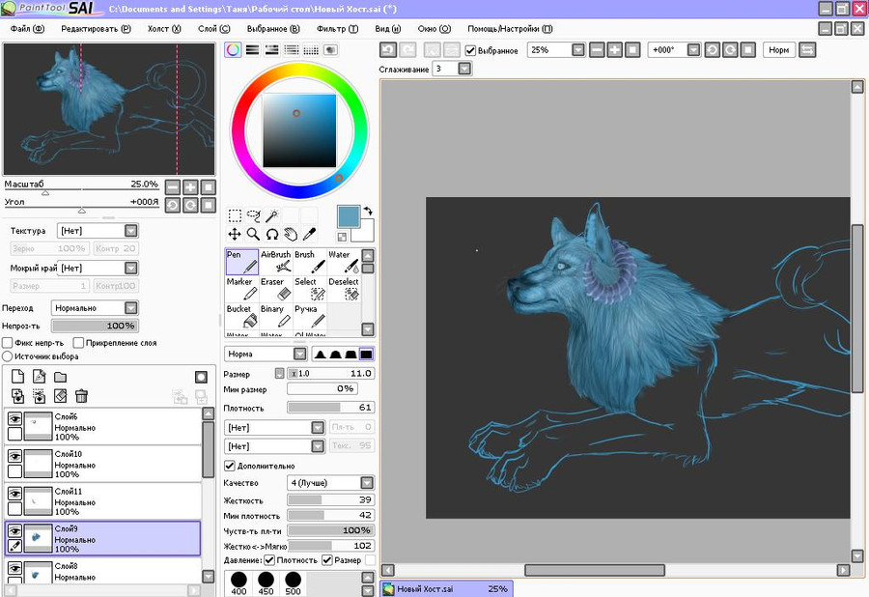The image size is (869, 597).
Task: Click the undo button in toolbar
Action: [388, 50]
